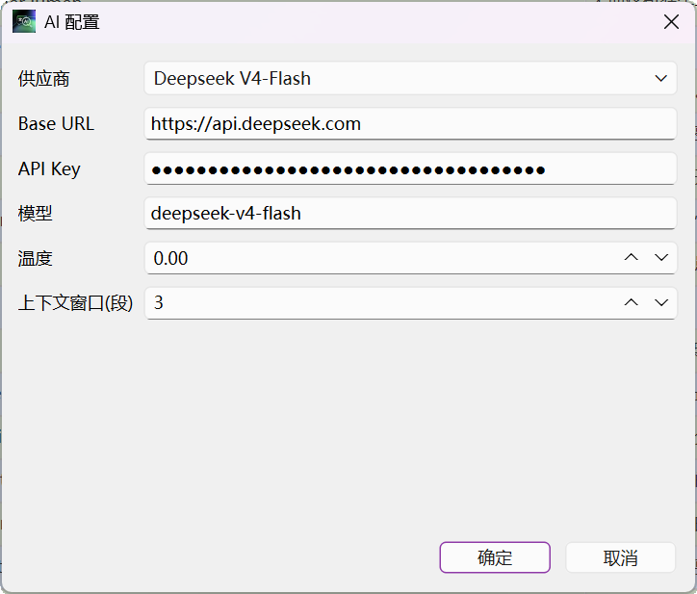Viewport: 697px width, 594px height.
Task: Click the API Key label
Action: point(49,168)
